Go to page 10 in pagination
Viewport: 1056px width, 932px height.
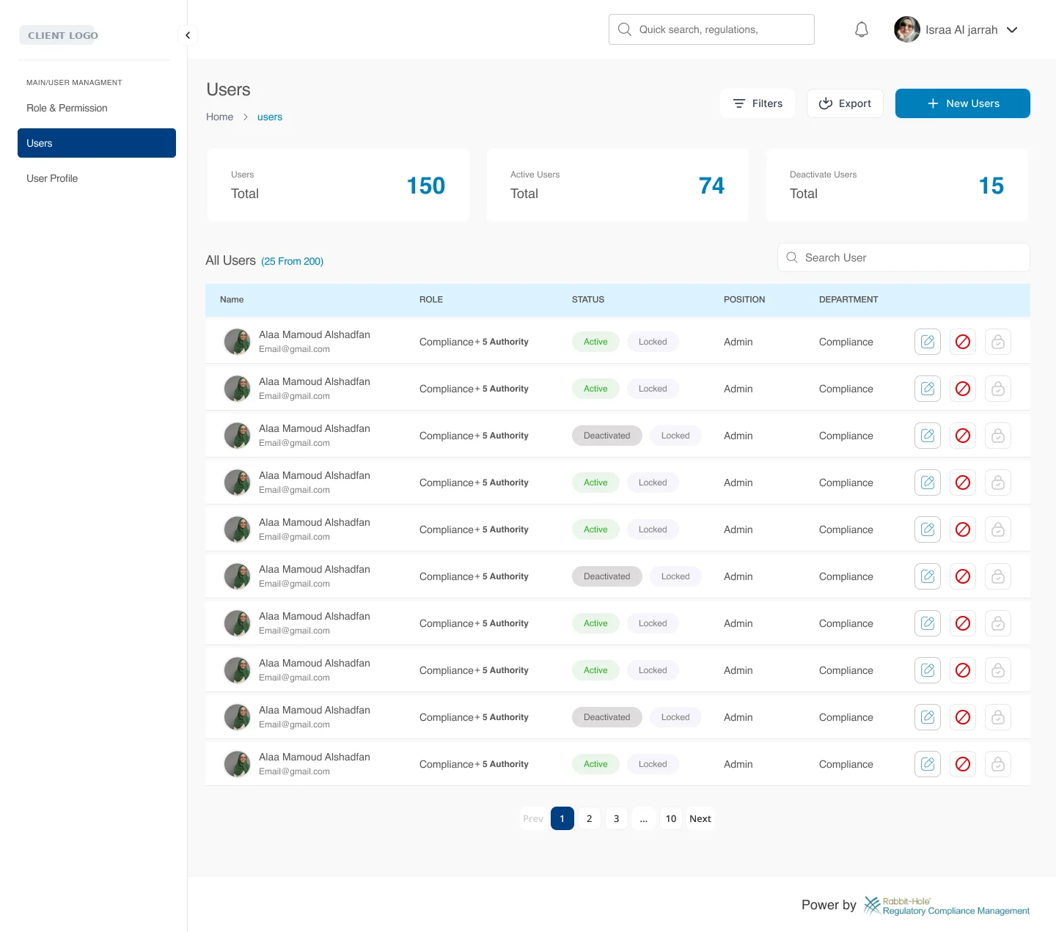(x=671, y=818)
